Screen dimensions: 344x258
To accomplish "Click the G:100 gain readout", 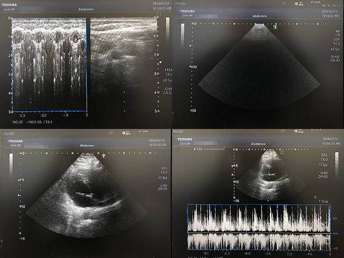I will point(335,57).
